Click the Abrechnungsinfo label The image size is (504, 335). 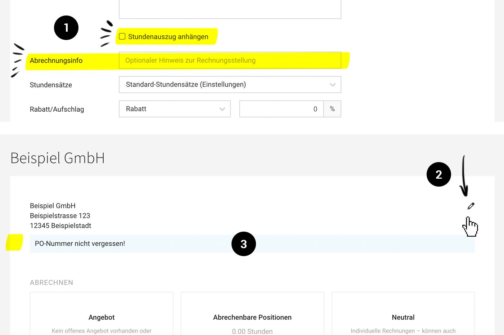(x=56, y=61)
